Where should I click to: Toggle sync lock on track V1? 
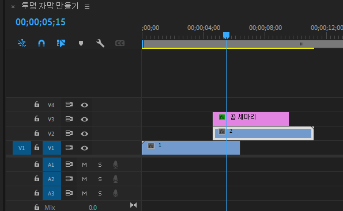69,148
